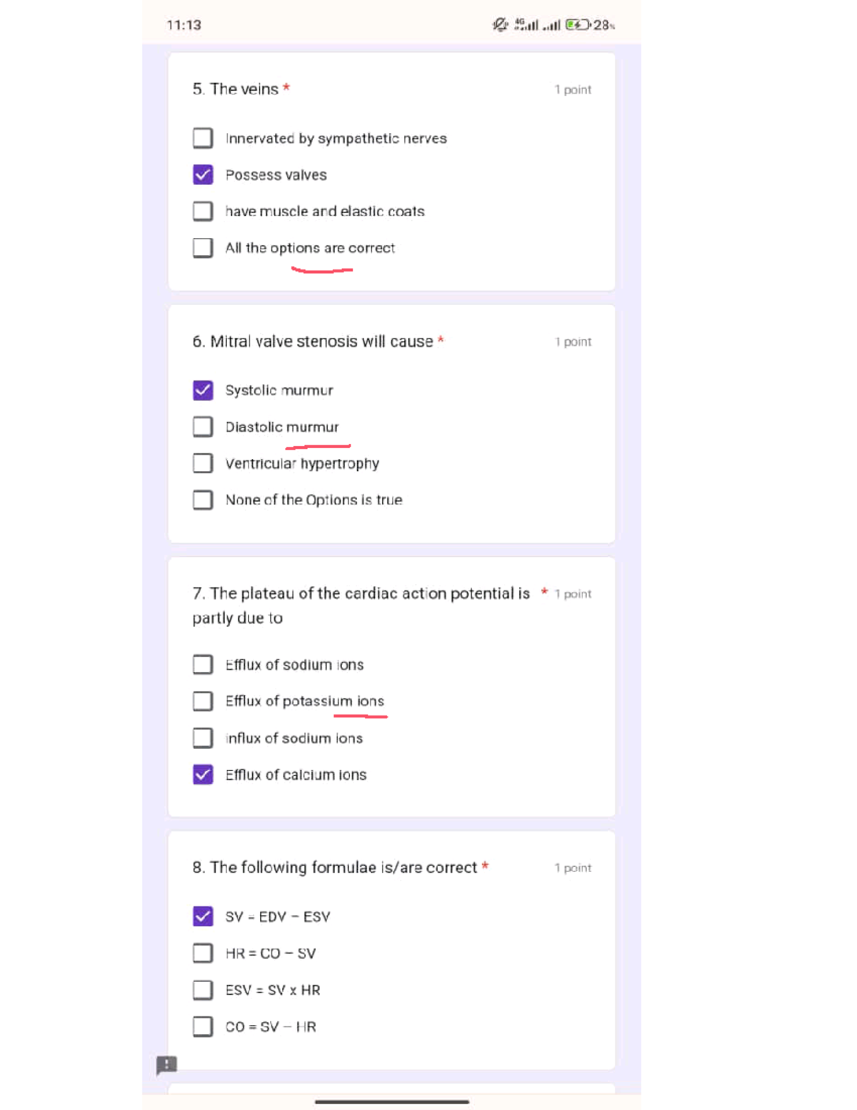Check the 'ESV = SV x HR' option
This screenshot has height=1110, width=857.
(203, 990)
